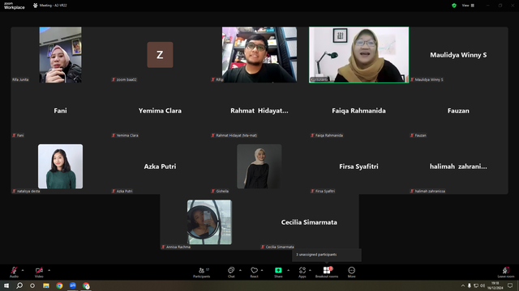This screenshot has width=519, height=291.
Task: Open Breakout rooms
Action: (x=327, y=272)
